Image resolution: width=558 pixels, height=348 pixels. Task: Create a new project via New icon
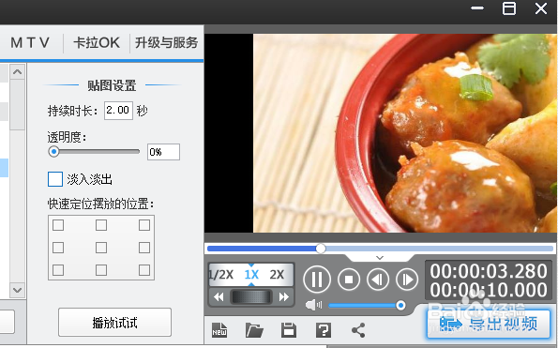click(219, 330)
